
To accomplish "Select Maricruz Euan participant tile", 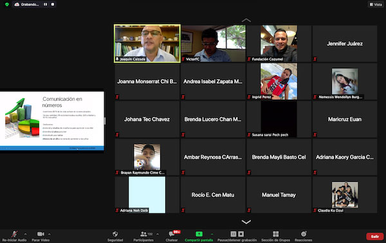I will point(345,120).
